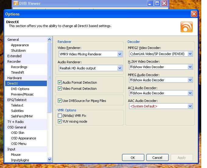
Task: Open the TV + Radio section
Action: [26, 122]
